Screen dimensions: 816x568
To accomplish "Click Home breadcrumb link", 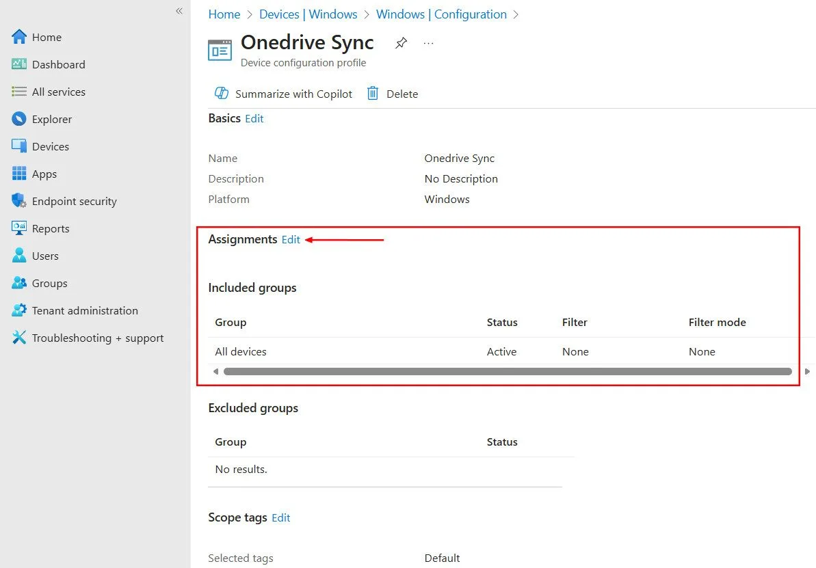I will (x=224, y=14).
